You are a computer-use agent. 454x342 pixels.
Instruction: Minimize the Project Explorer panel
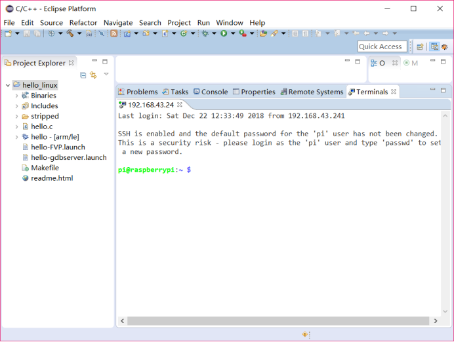point(94,61)
